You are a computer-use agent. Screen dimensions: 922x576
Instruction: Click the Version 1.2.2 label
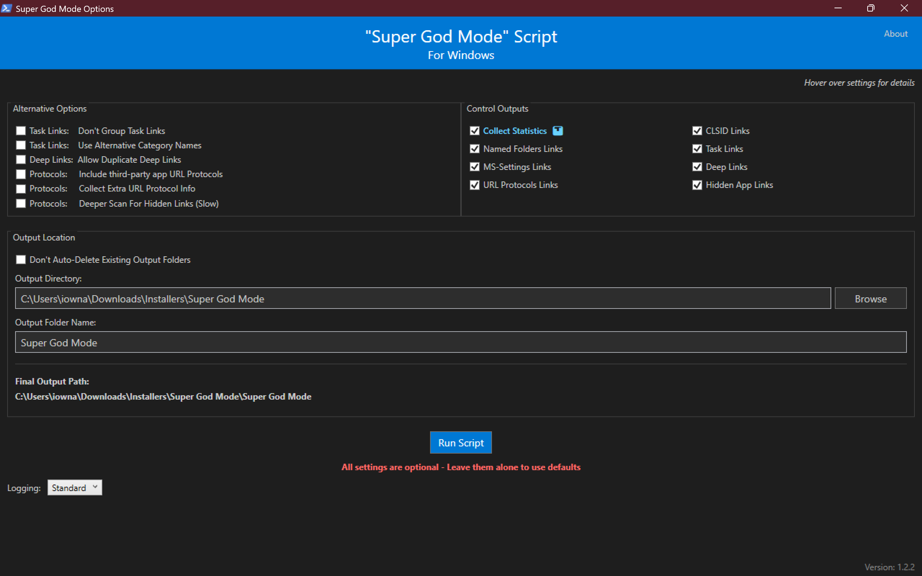tap(890, 567)
